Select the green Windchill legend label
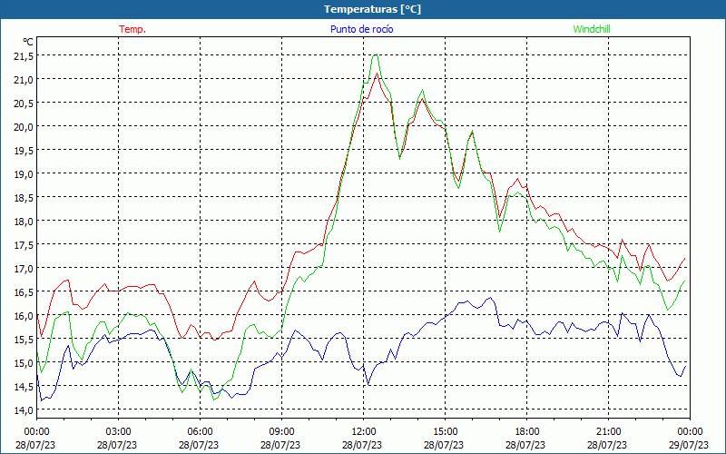Viewport: 726px width, 454px height. pyautogui.click(x=592, y=29)
